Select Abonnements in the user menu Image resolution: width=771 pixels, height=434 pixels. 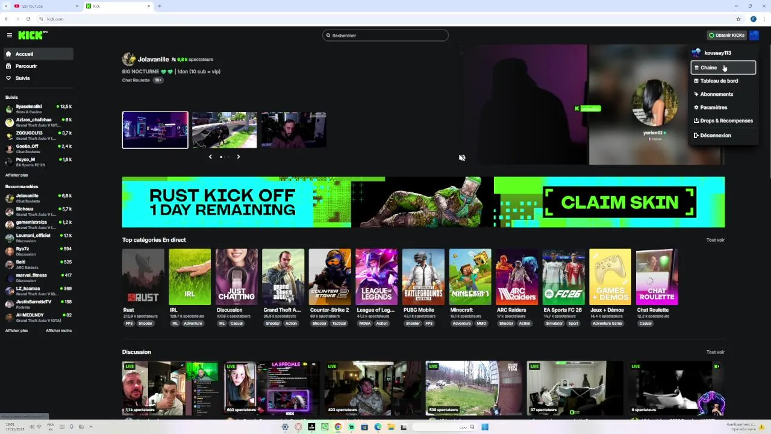click(x=723, y=94)
